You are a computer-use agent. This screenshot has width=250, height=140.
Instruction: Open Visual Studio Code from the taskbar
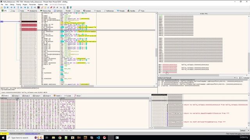coord(98,138)
